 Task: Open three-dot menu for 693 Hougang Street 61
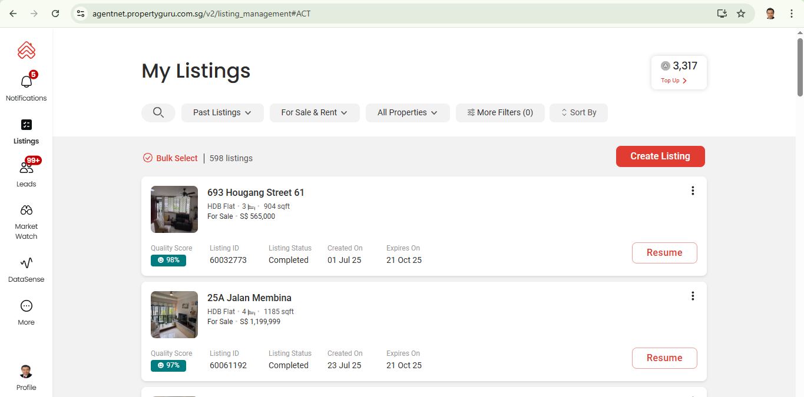pos(693,191)
